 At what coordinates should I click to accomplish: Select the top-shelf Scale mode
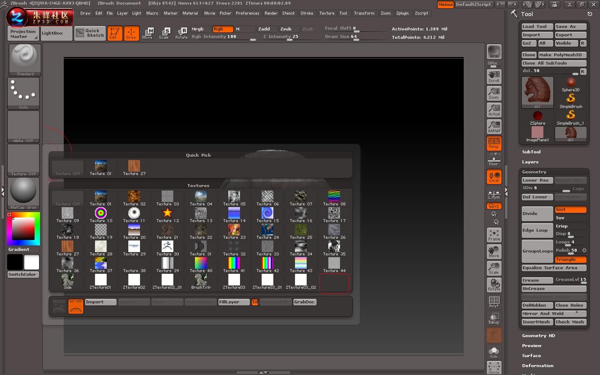pyautogui.click(x=164, y=33)
